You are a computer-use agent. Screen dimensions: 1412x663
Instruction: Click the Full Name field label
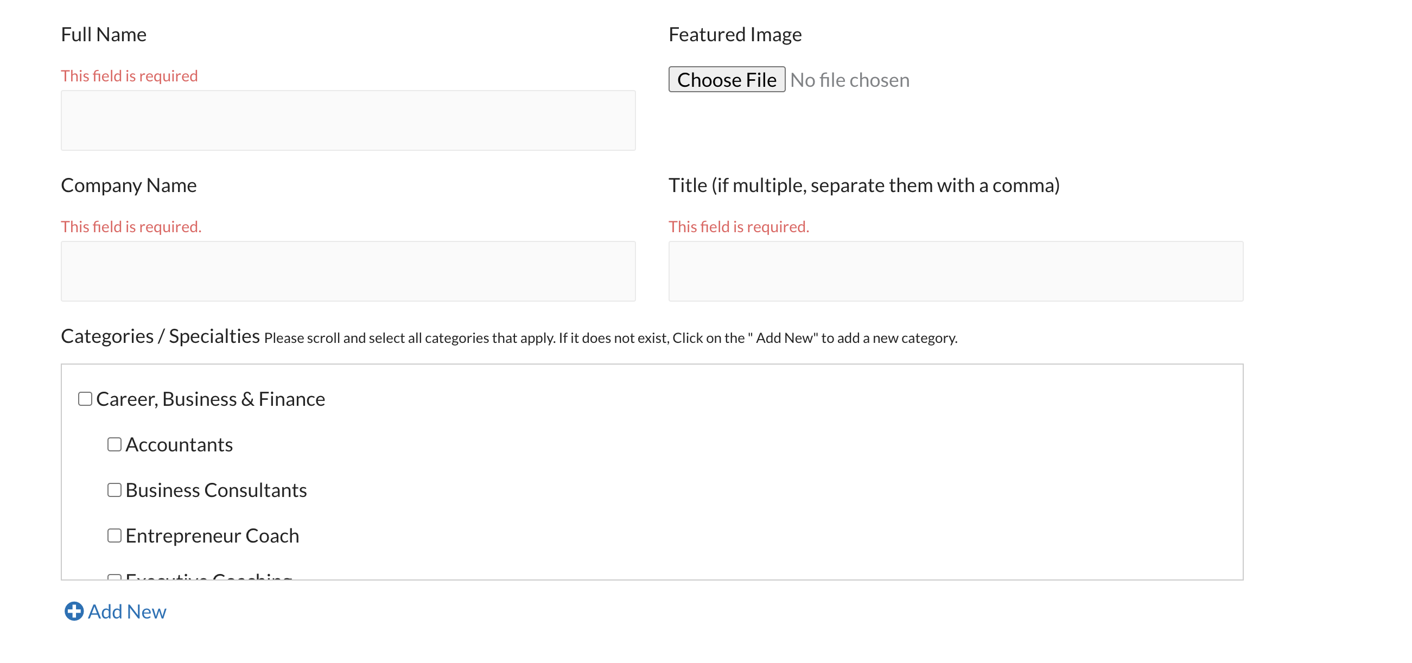click(104, 35)
